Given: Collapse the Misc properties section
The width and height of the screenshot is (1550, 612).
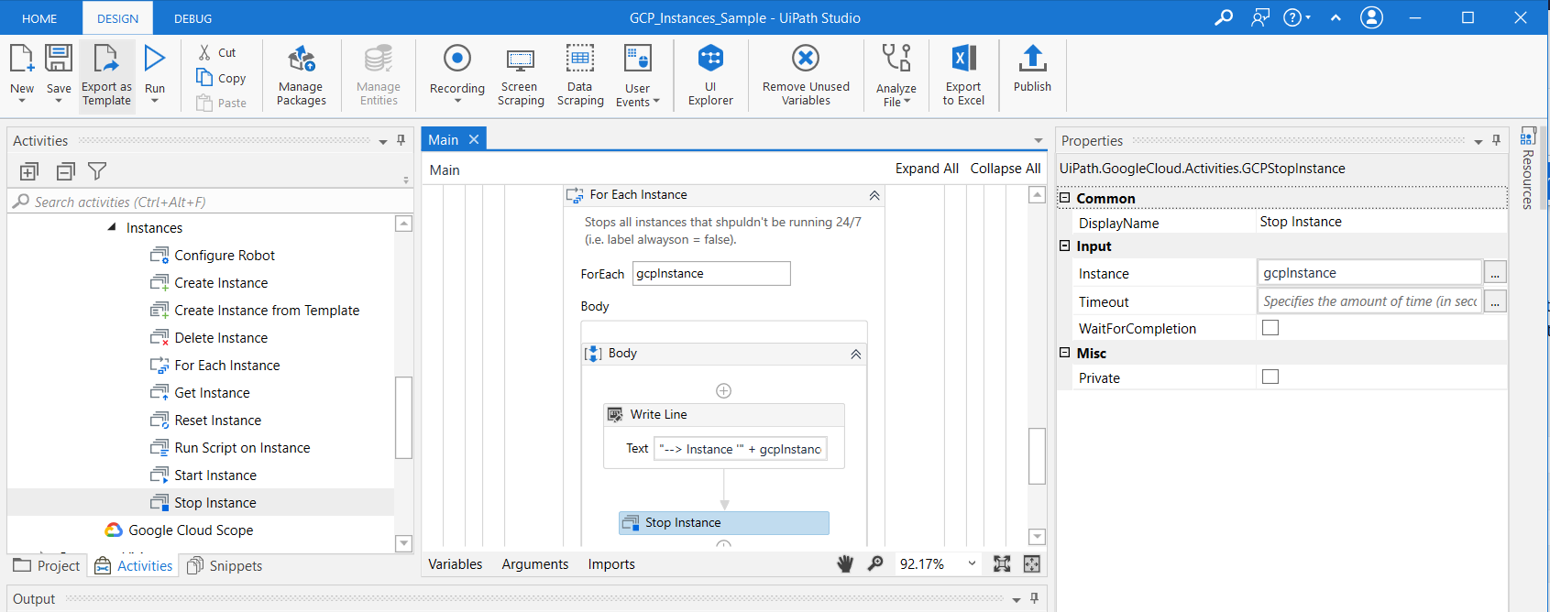Looking at the screenshot, I should tap(1064, 353).
